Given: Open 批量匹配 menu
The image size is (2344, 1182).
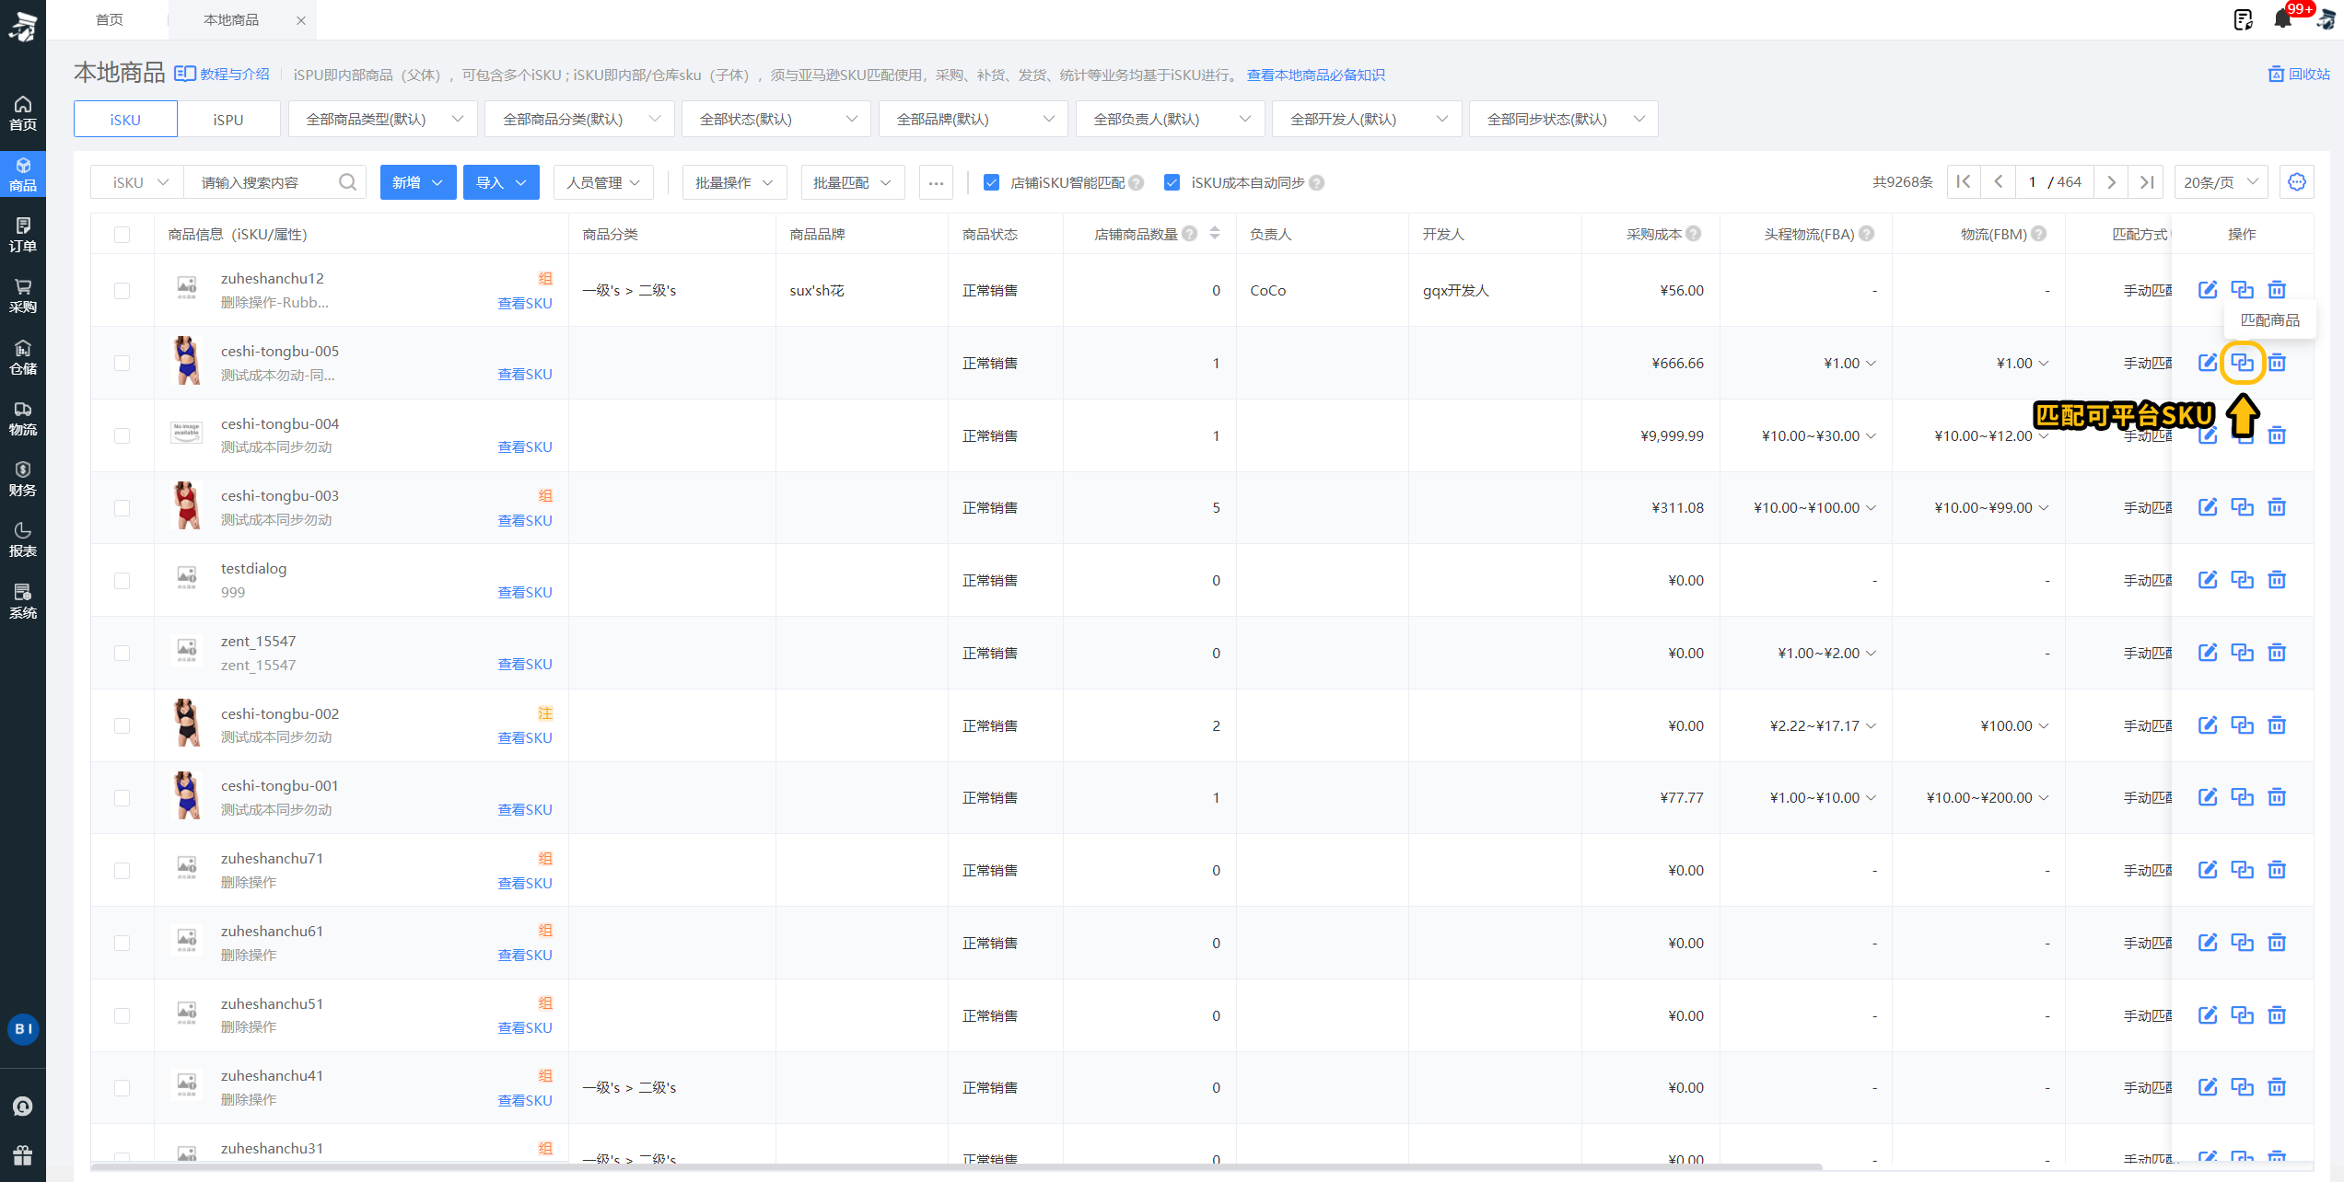Looking at the screenshot, I should point(852,182).
